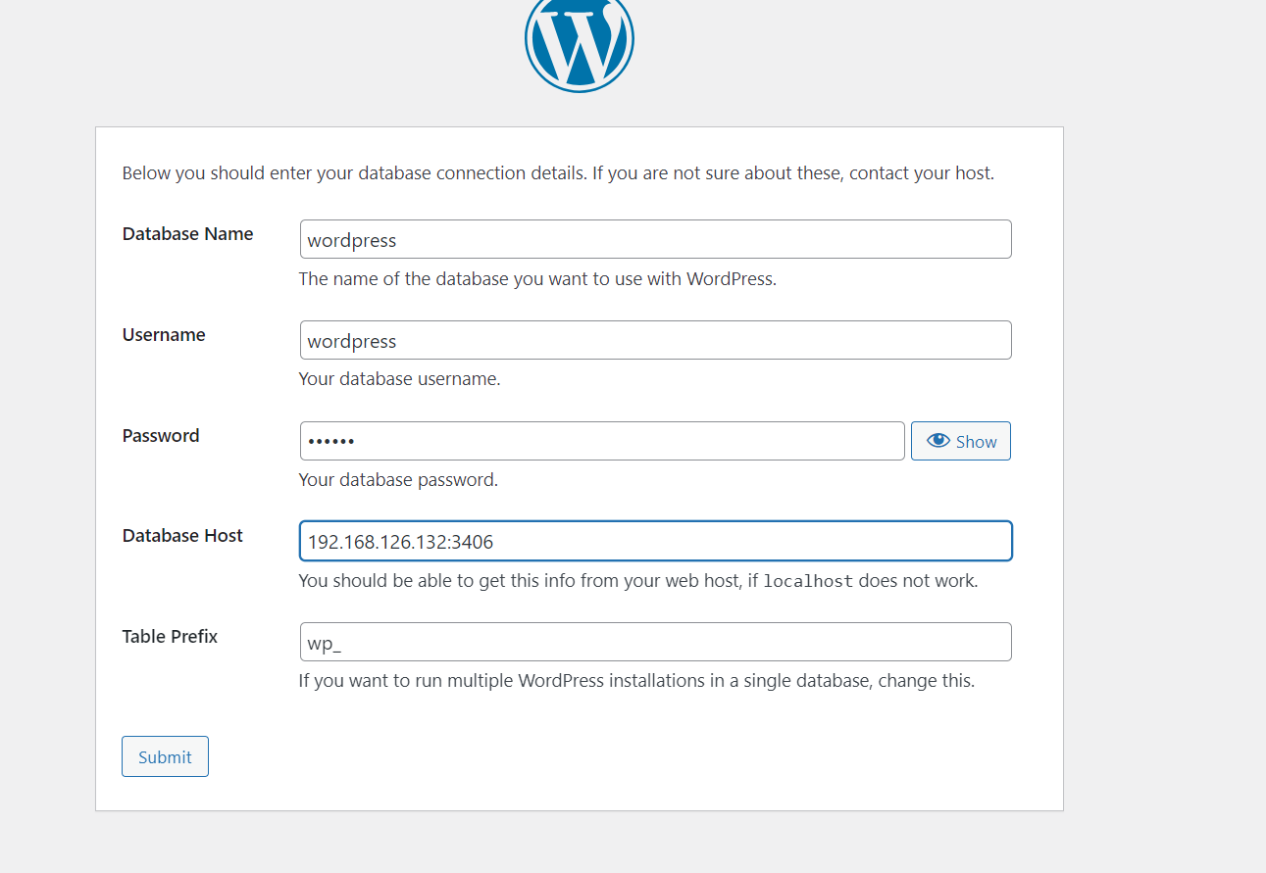Click the "Your database password." hint text
Screen dimensions: 1266x873
coord(398,480)
